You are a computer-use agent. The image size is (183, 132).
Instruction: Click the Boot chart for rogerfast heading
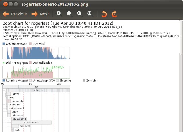[x=58, y=23]
